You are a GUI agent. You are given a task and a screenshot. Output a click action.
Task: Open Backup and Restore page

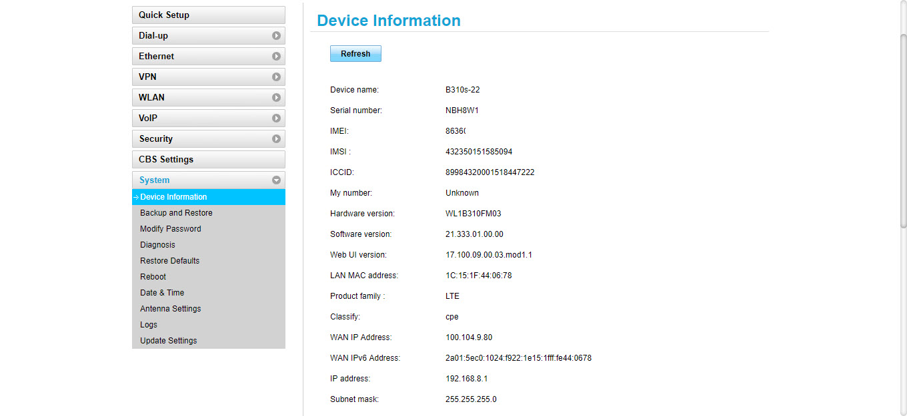176,213
